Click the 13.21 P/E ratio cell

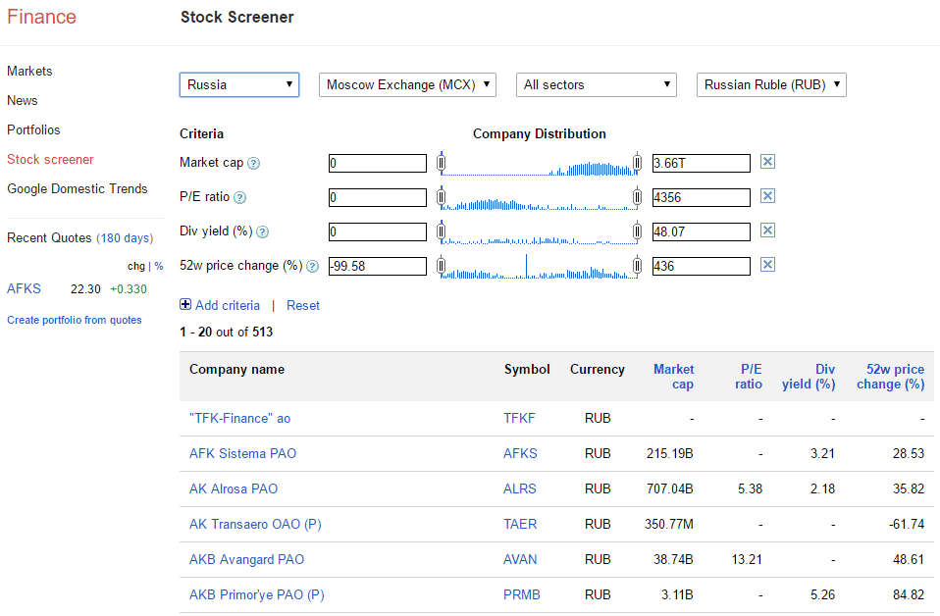tap(747, 560)
